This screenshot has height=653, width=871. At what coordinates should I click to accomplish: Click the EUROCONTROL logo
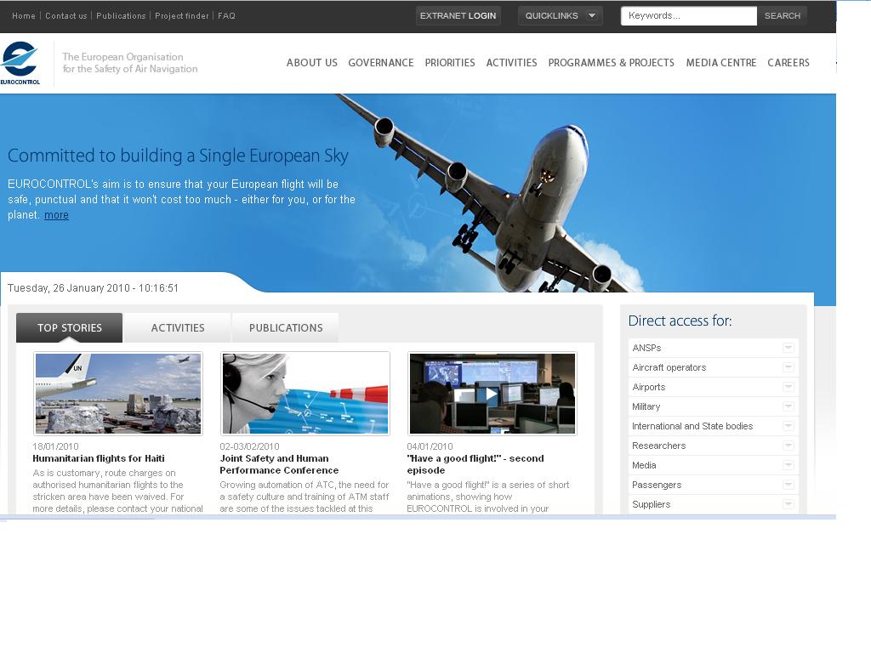click(x=20, y=63)
